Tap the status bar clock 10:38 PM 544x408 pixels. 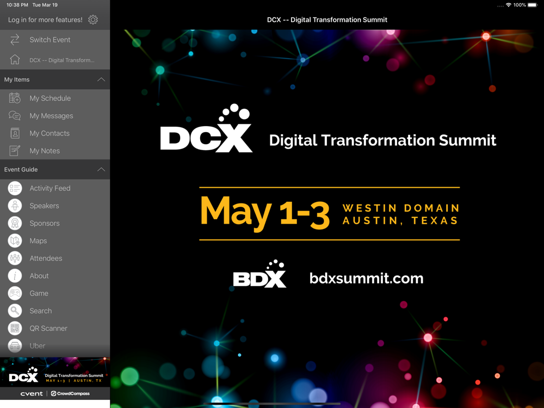pyautogui.click(x=17, y=5)
